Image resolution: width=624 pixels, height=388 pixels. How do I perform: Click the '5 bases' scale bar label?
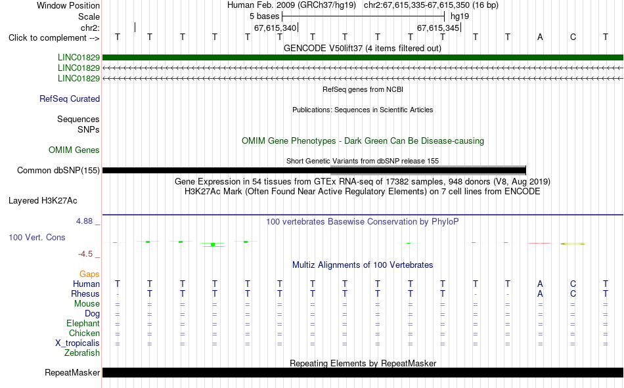pyautogui.click(x=264, y=16)
